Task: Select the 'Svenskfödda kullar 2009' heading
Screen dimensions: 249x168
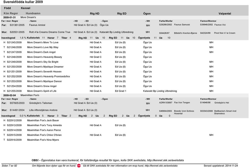Action: point(23,2)
